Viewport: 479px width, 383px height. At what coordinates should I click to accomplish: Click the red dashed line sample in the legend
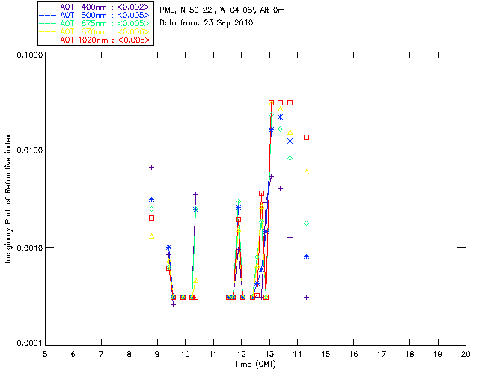click(x=48, y=40)
